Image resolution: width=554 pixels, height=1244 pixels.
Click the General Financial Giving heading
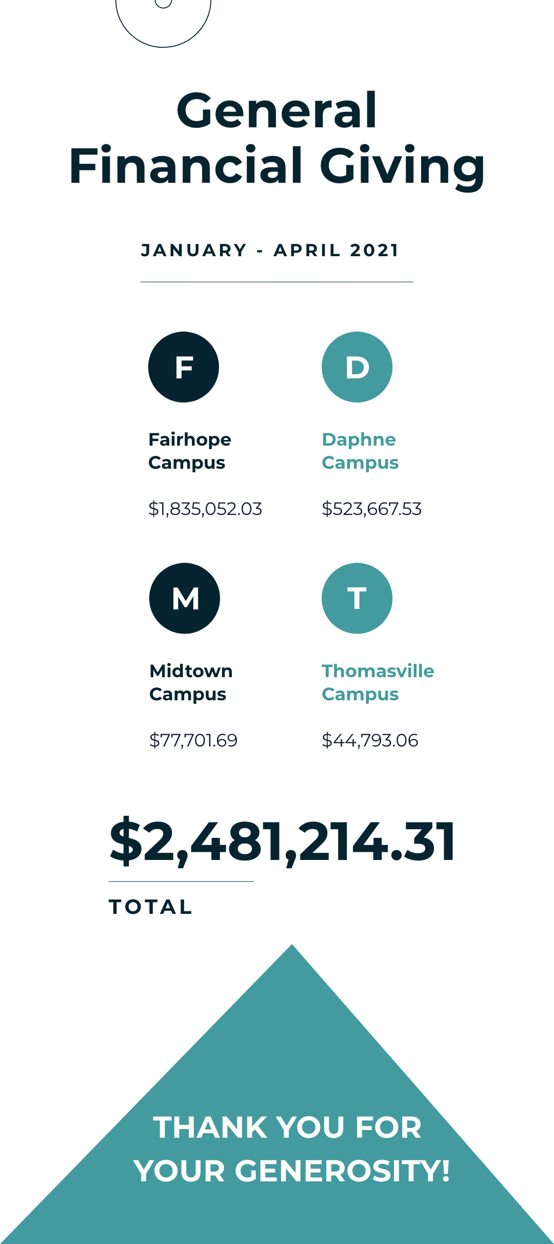[x=277, y=138]
